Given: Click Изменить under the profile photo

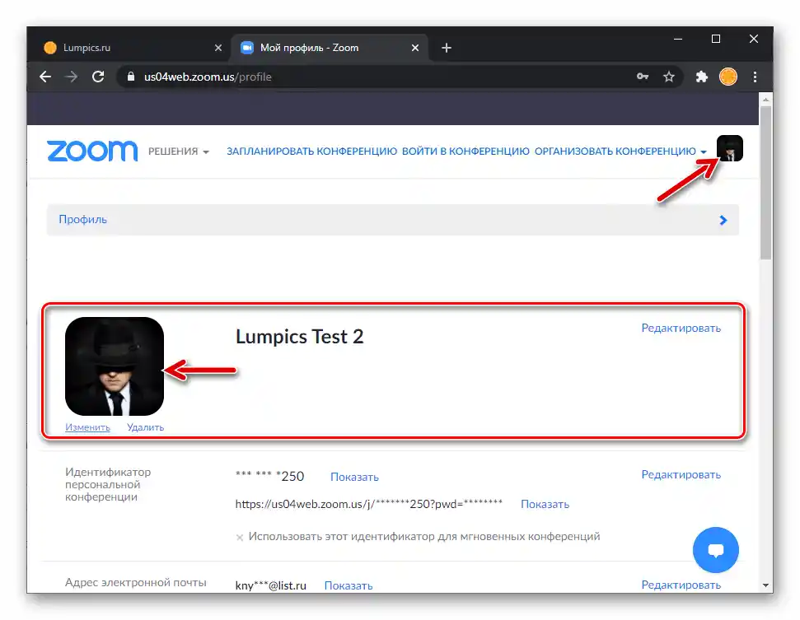Looking at the screenshot, I should point(88,427).
